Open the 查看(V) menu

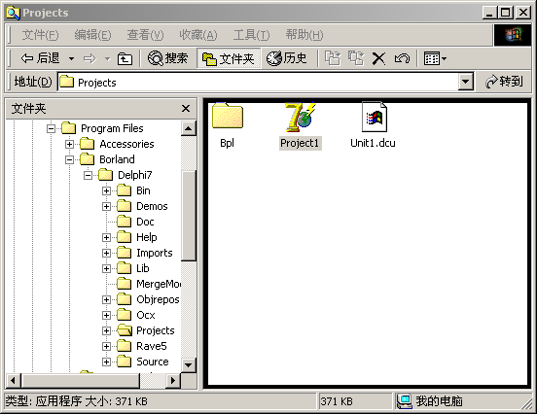click(x=145, y=35)
